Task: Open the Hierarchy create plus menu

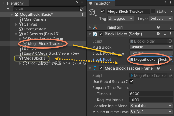Action: tap(5, 9)
